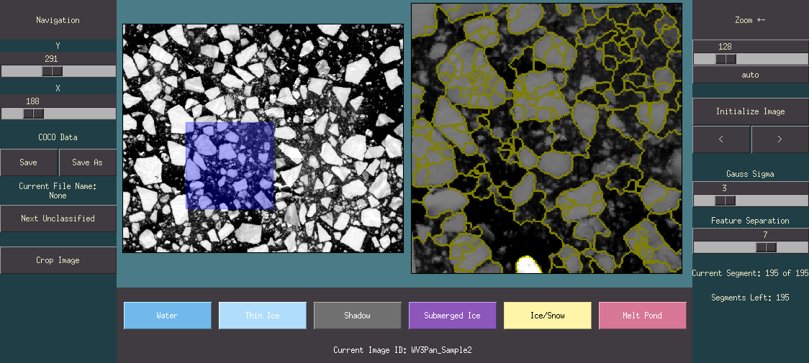
Task: Click the 'Current File Name: None' label
Action: [58, 190]
